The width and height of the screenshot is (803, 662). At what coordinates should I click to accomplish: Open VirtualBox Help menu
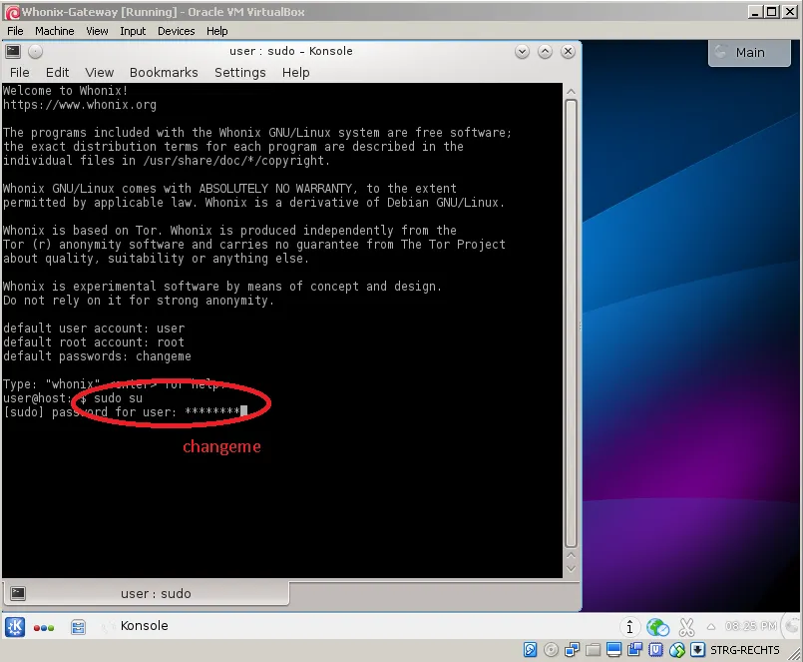[217, 31]
